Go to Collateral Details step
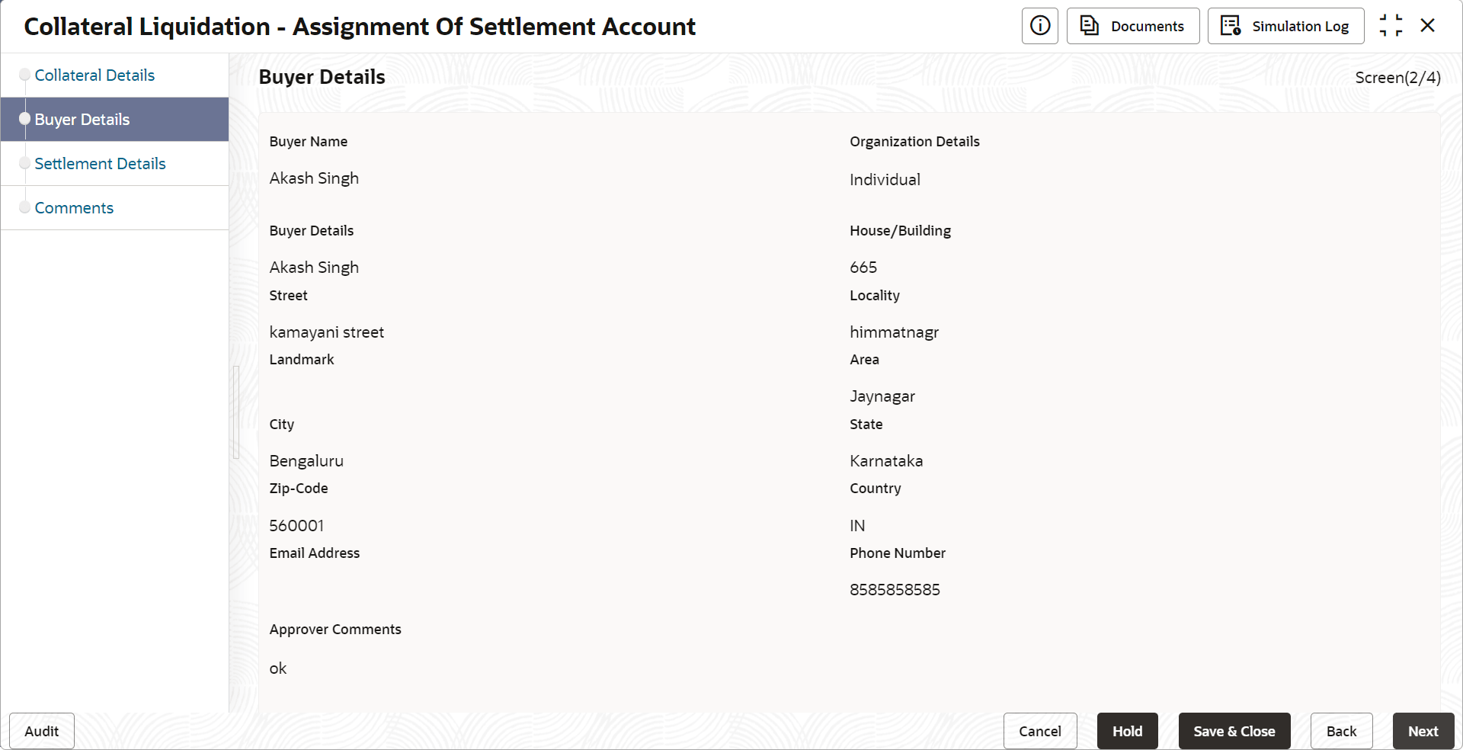The height and width of the screenshot is (750, 1463). [x=94, y=75]
